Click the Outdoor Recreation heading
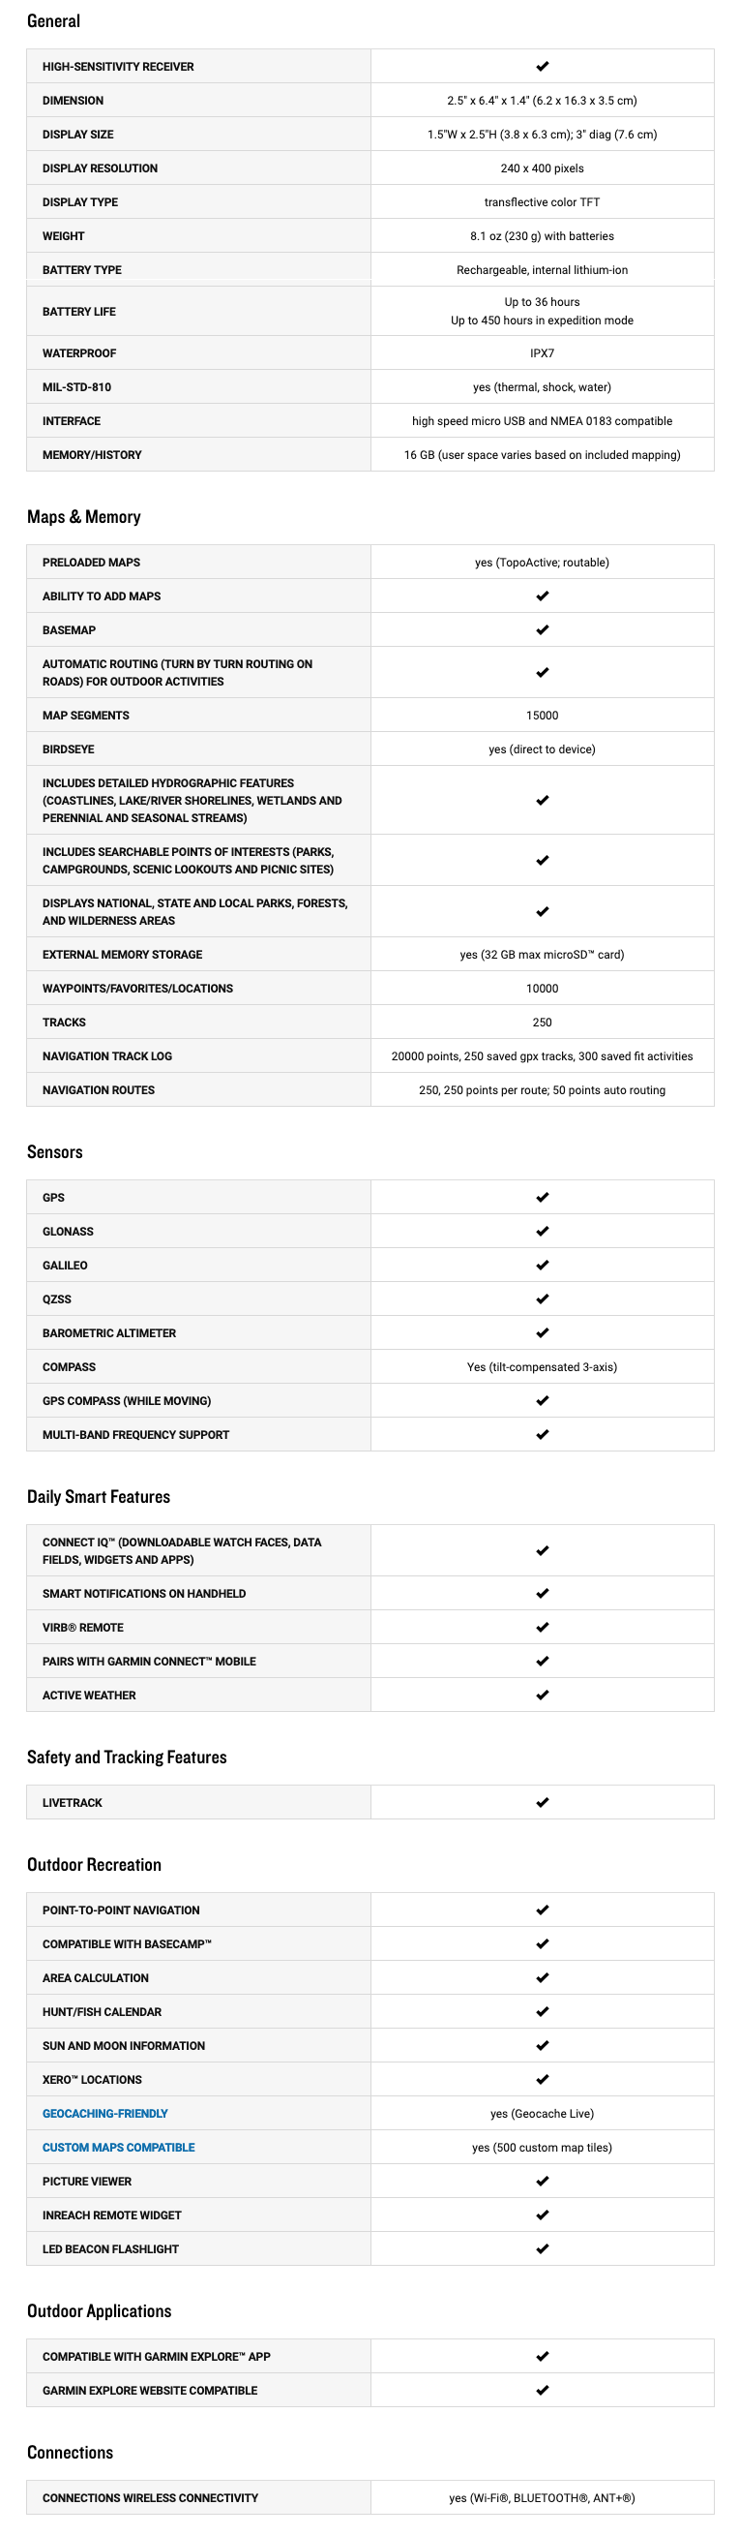 (94, 1865)
